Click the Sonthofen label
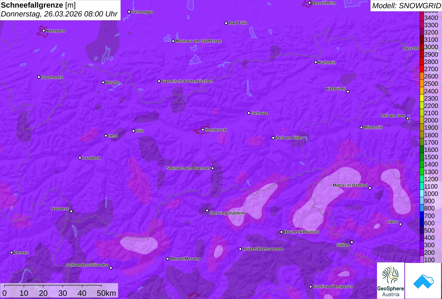This screenshot has width=442, height=299. coord(52,77)
